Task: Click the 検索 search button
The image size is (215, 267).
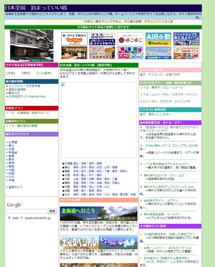Action: pyautogui.click(x=52, y=211)
